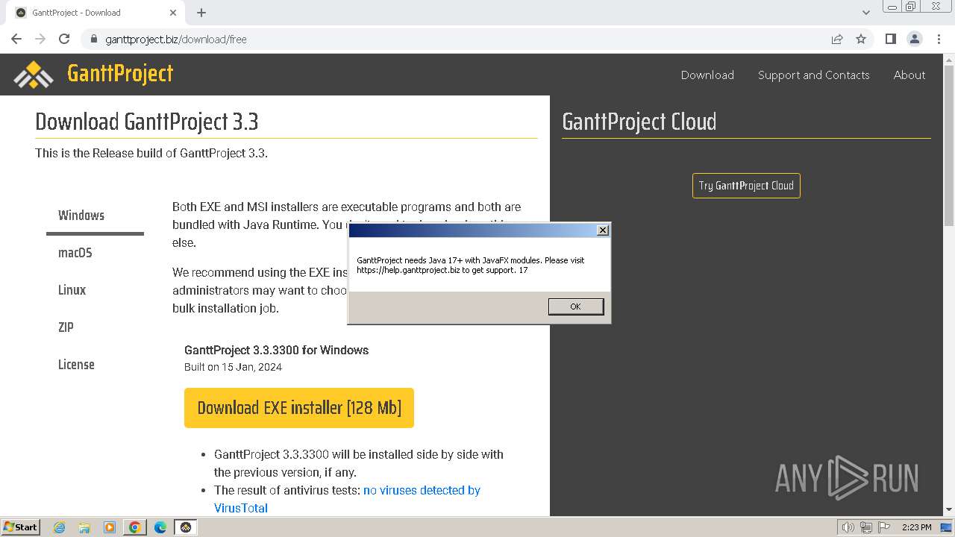Open a new browser tab
The height and width of the screenshot is (537, 955).
(x=201, y=13)
